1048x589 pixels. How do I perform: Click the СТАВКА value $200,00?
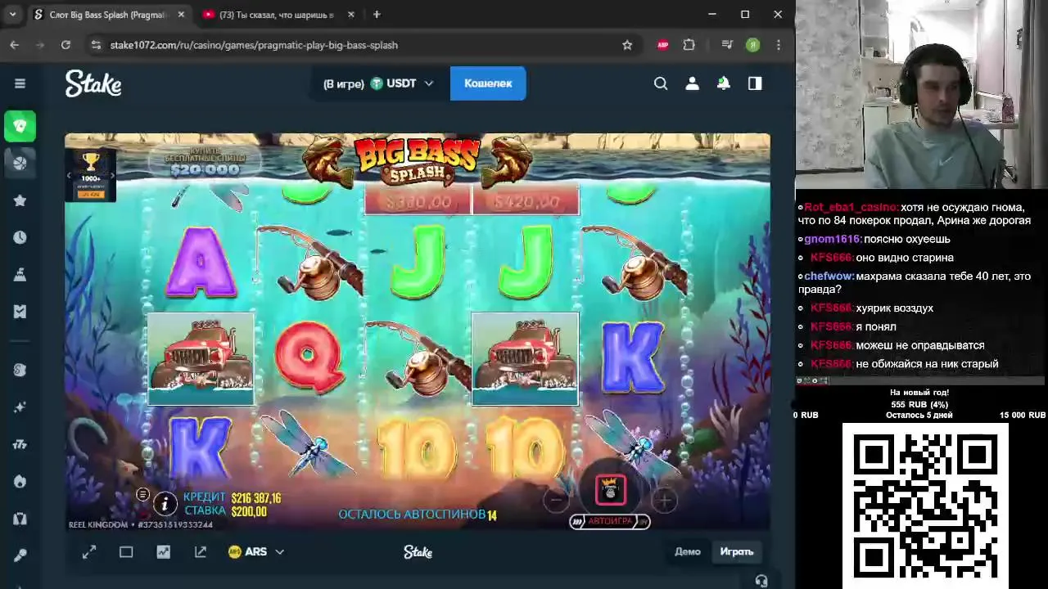[249, 512]
